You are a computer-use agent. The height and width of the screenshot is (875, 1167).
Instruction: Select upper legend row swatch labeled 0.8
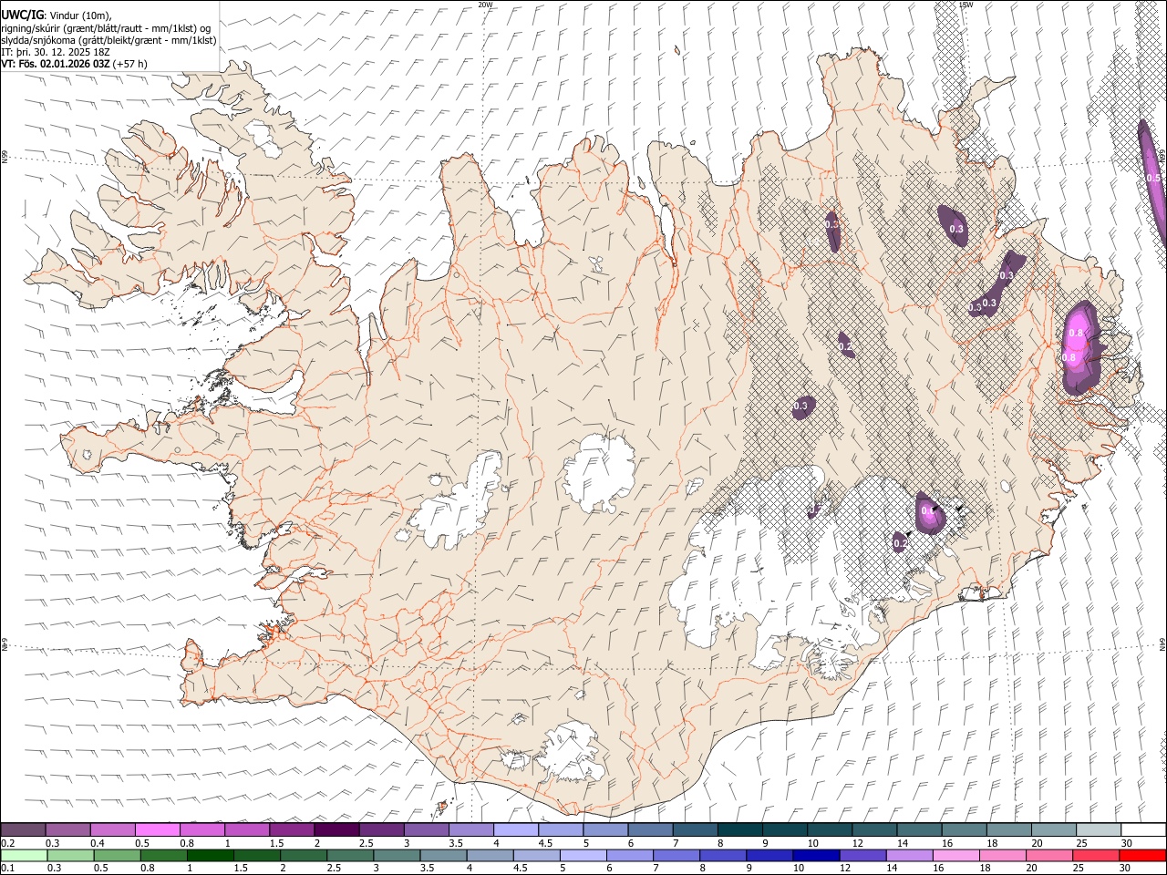pos(201,829)
